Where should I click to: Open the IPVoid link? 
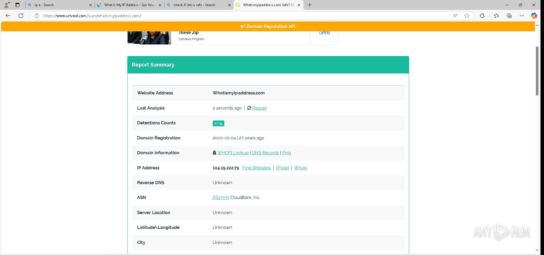point(282,168)
